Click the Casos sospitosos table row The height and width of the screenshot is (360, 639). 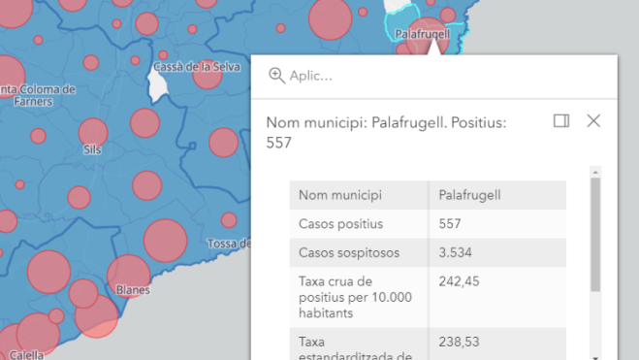(428, 252)
